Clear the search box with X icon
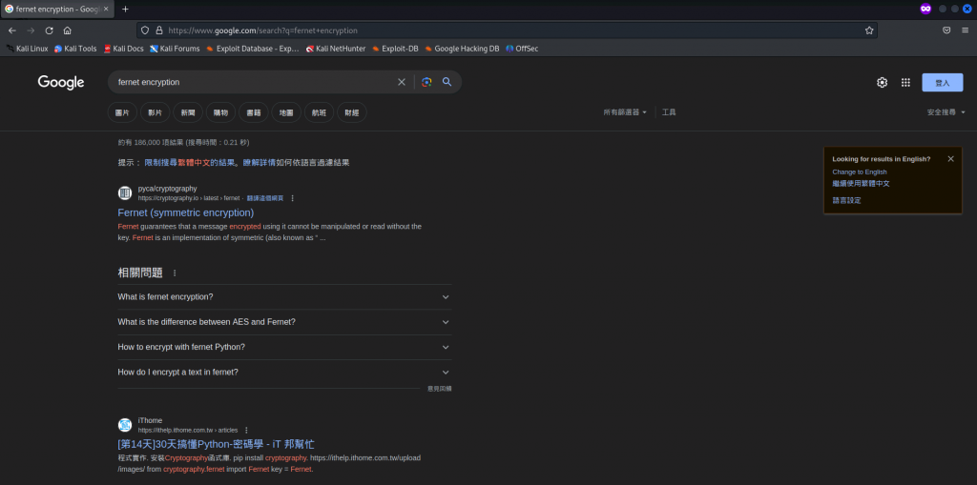Viewport: 977px width, 485px height. click(402, 82)
